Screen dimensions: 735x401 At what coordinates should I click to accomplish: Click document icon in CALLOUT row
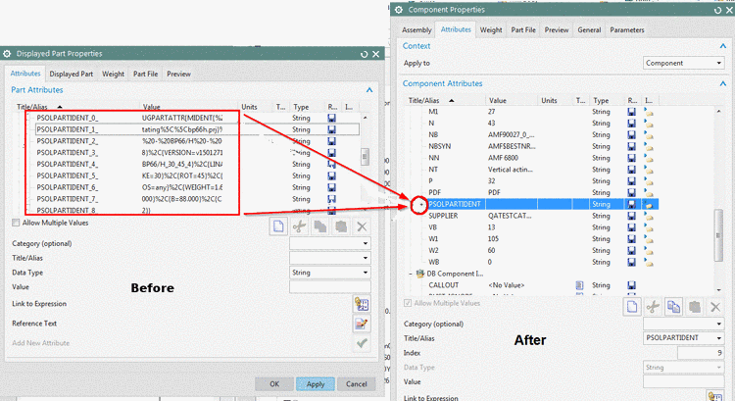pos(579,285)
